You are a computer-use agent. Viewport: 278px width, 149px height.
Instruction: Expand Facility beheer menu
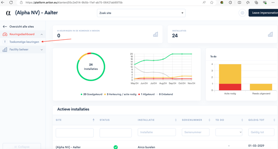coord(23,50)
